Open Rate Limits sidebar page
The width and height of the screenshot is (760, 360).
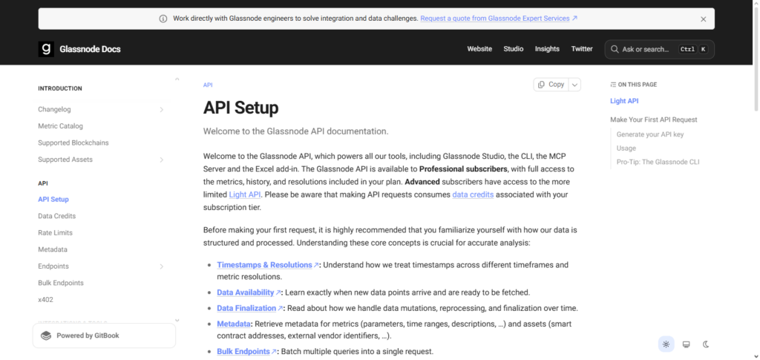[55, 232]
